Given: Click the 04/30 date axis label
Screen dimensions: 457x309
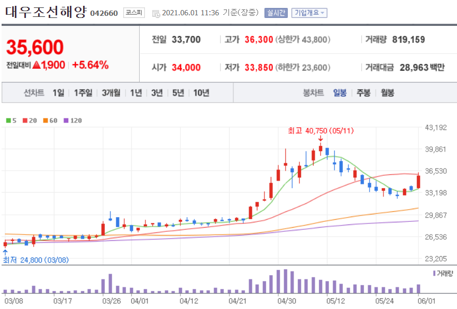Looking at the screenshot, I should pyautogui.click(x=287, y=301).
